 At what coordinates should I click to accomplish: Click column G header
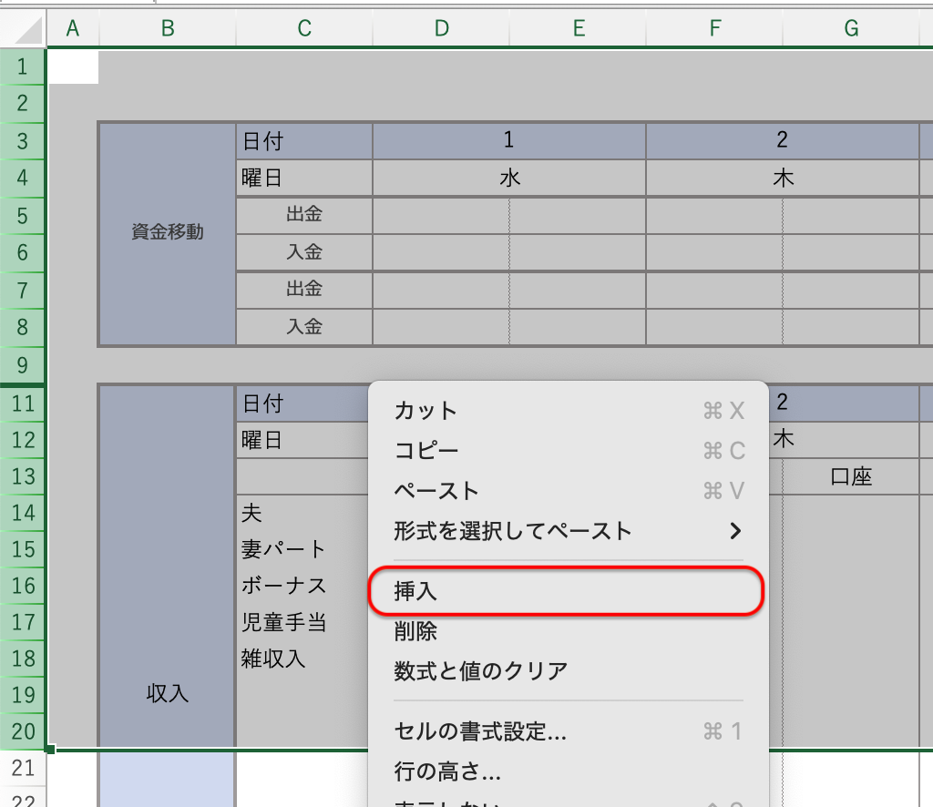click(x=851, y=29)
